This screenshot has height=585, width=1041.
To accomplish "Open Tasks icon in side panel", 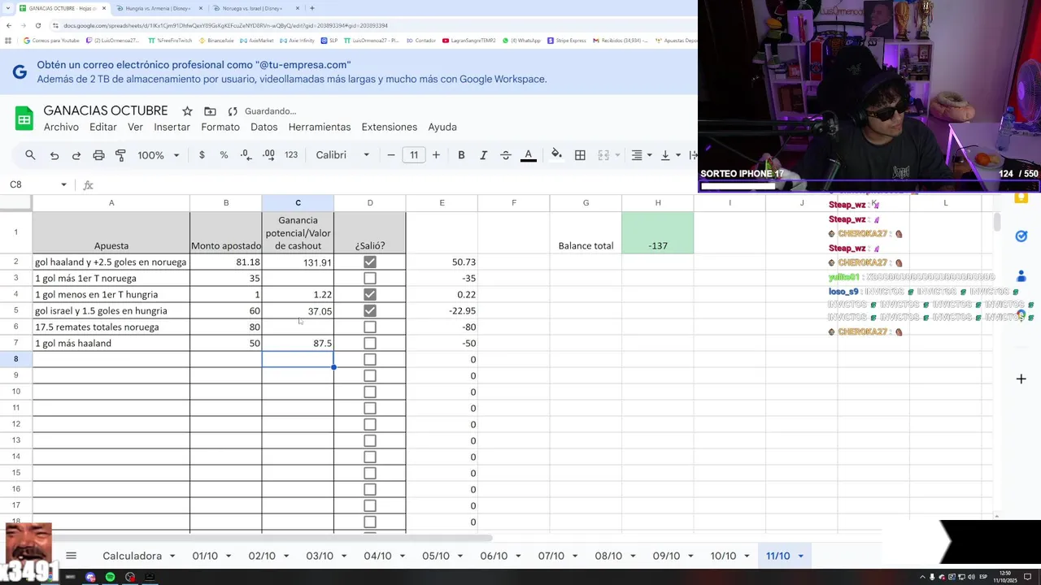I will pos(1021,236).
